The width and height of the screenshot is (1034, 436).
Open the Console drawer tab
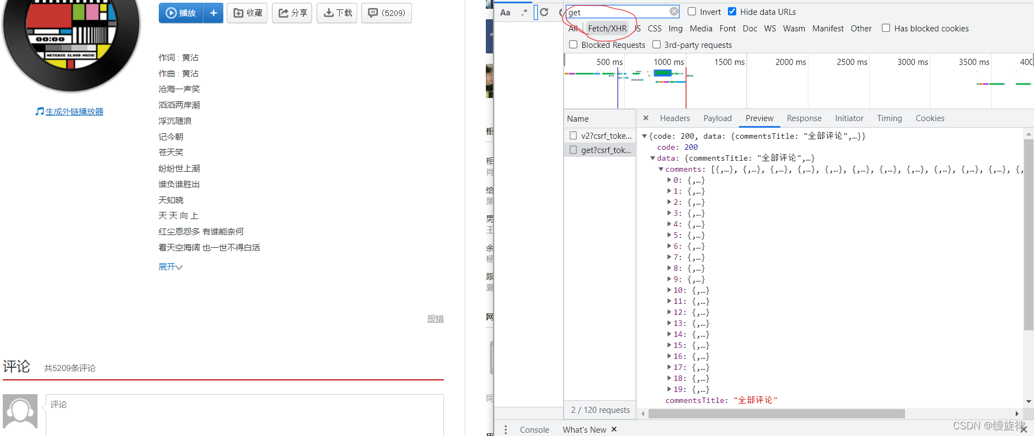coord(534,429)
